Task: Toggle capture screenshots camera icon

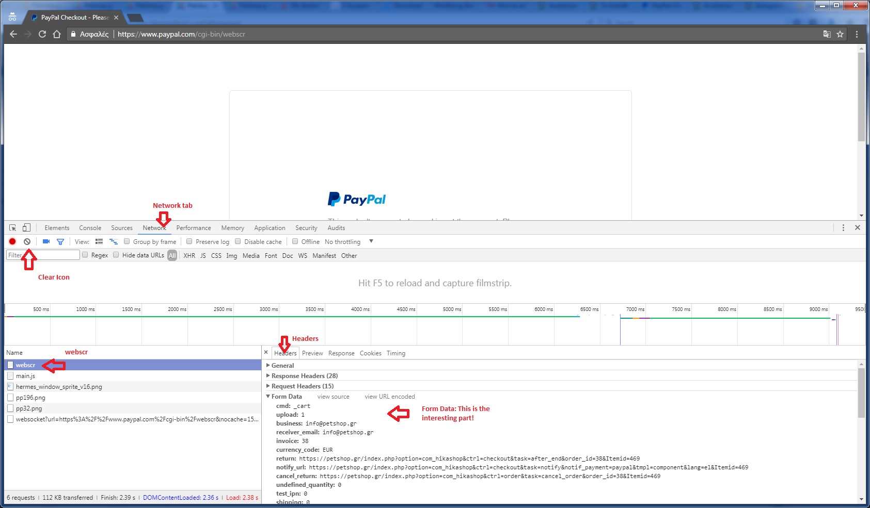Action: coord(46,241)
